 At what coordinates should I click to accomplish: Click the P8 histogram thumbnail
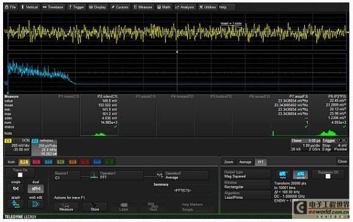329,133
